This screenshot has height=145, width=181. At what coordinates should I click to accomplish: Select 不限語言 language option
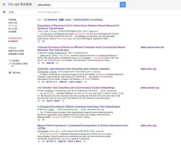click(x=12, y=48)
